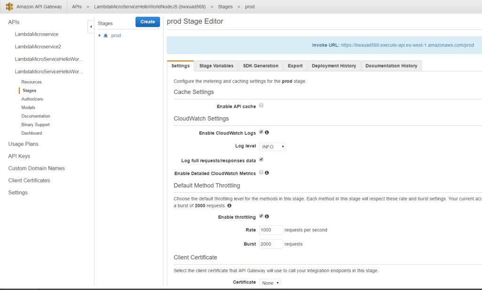The image size is (482, 290).
Task: Click the Default Method Throttling heading
Action: (x=207, y=185)
